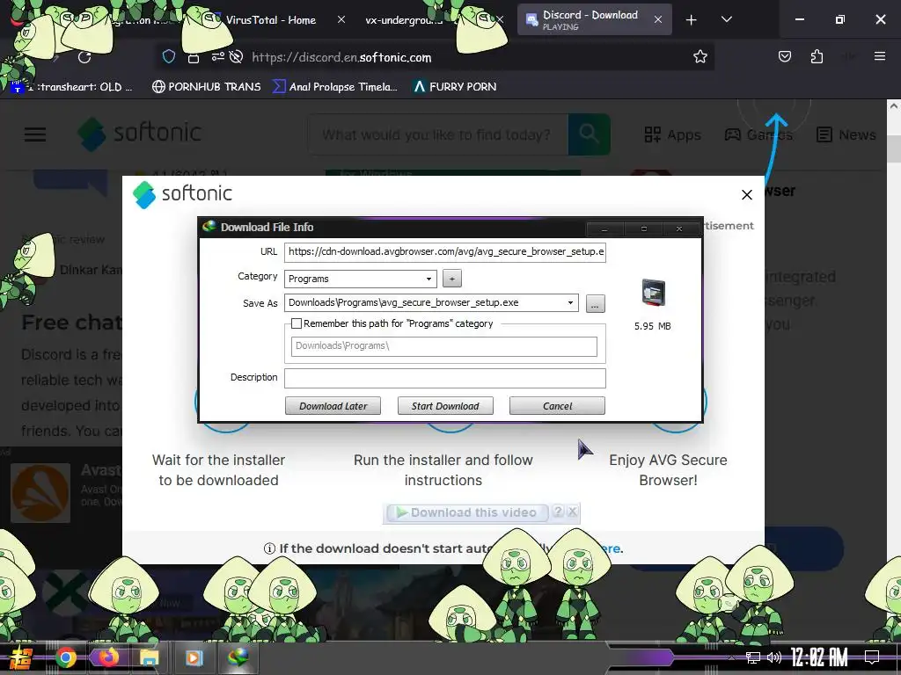Bookmark this page with the star icon

(700, 56)
